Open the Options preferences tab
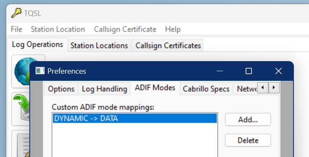Screen dimensions: 309x157 click(x=61, y=89)
